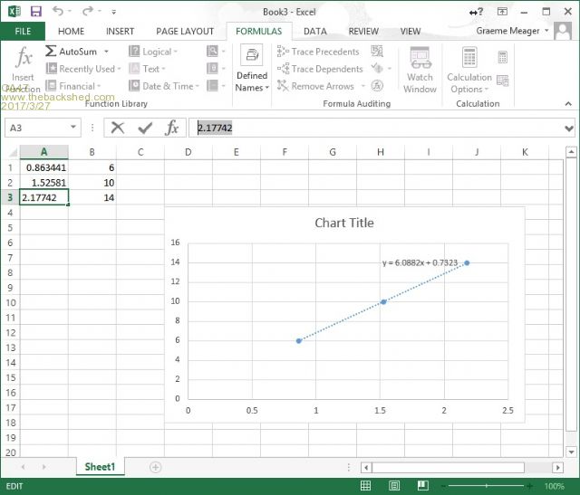Viewport: 580px width, 495px height.
Task: Confirm the cell entry with the checkmark icon
Action: (144, 128)
